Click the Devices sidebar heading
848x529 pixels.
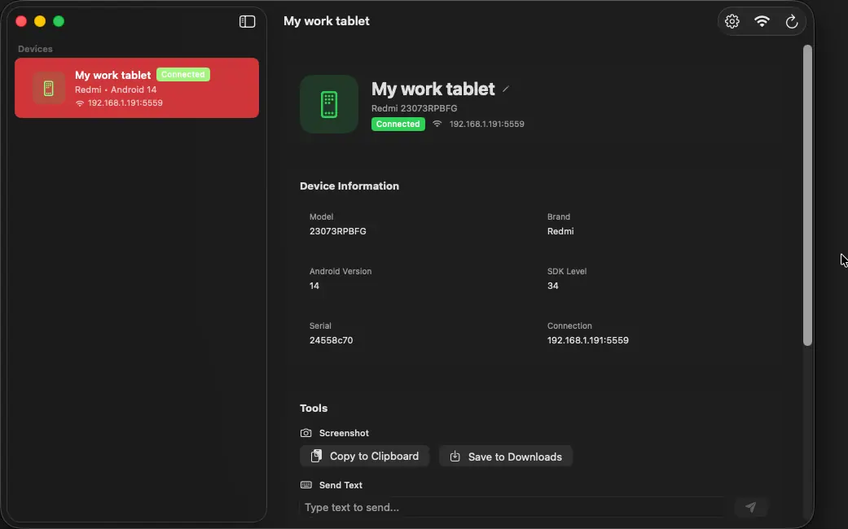35,49
